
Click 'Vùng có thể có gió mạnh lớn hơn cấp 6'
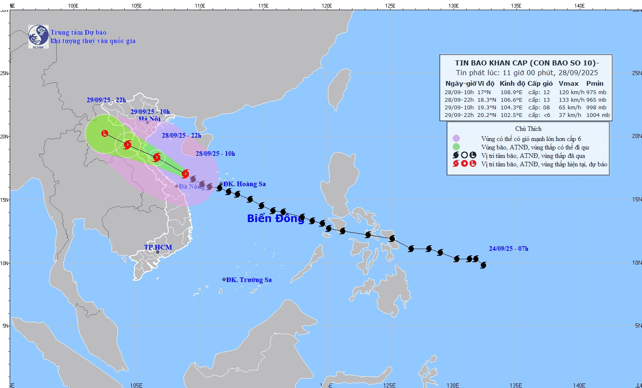coord(531,139)
